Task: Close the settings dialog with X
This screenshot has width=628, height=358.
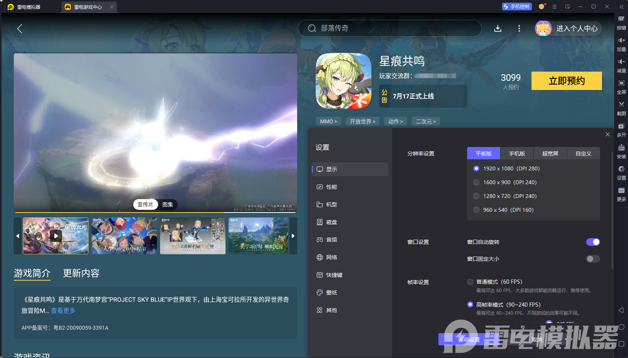Action: click(x=608, y=134)
